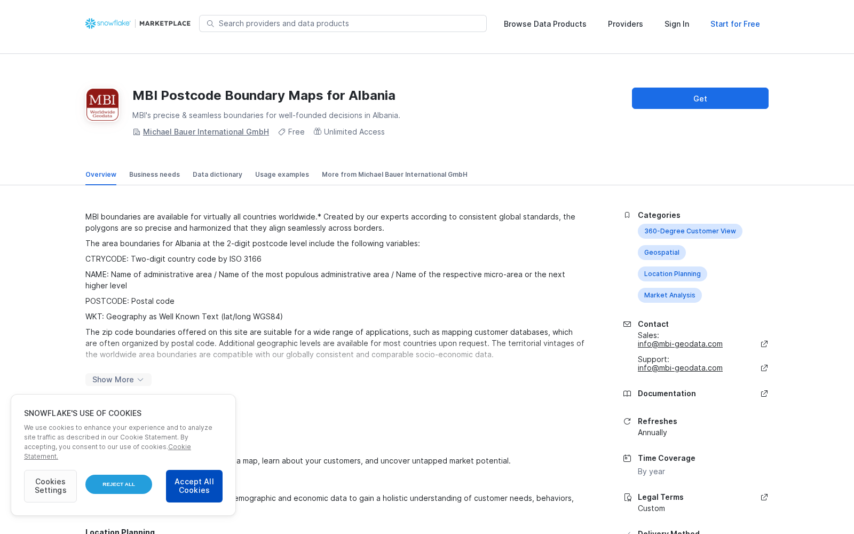Click the search magnifier icon
The height and width of the screenshot is (534, 854).
[210, 23]
